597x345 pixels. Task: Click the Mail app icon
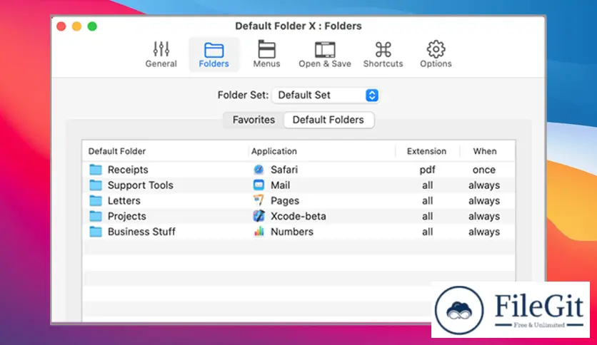(259, 185)
